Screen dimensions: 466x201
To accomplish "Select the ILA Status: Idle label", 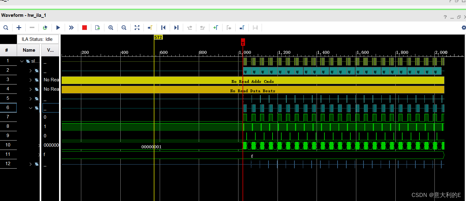I will [38, 39].
